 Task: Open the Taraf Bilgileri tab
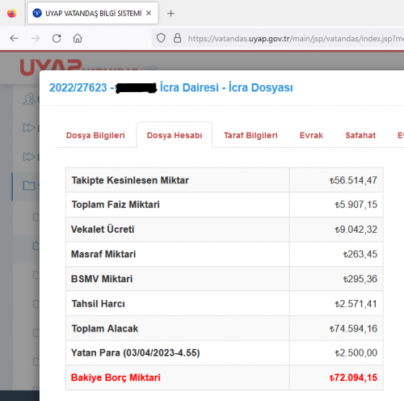(250, 135)
